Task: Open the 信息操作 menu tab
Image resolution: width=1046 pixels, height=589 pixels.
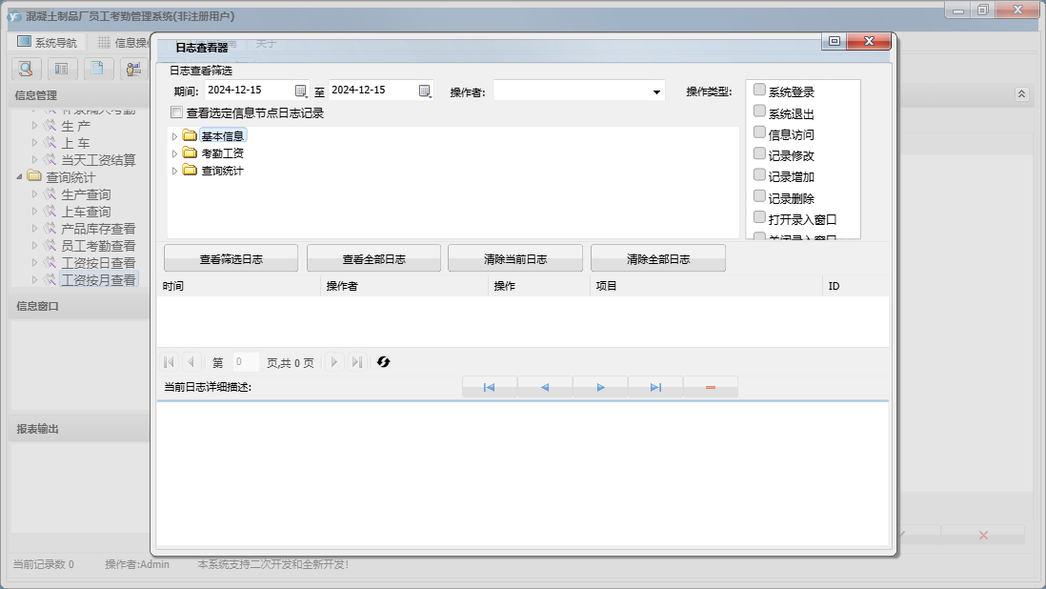Action: [x=123, y=42]
